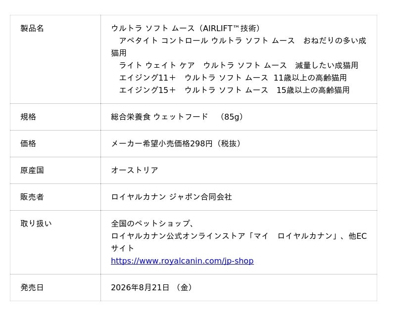Viewport: 396px width, 316px height.
Task: Click the ライト ウェイト ケア product line
Action: click(x=239, y=65)
